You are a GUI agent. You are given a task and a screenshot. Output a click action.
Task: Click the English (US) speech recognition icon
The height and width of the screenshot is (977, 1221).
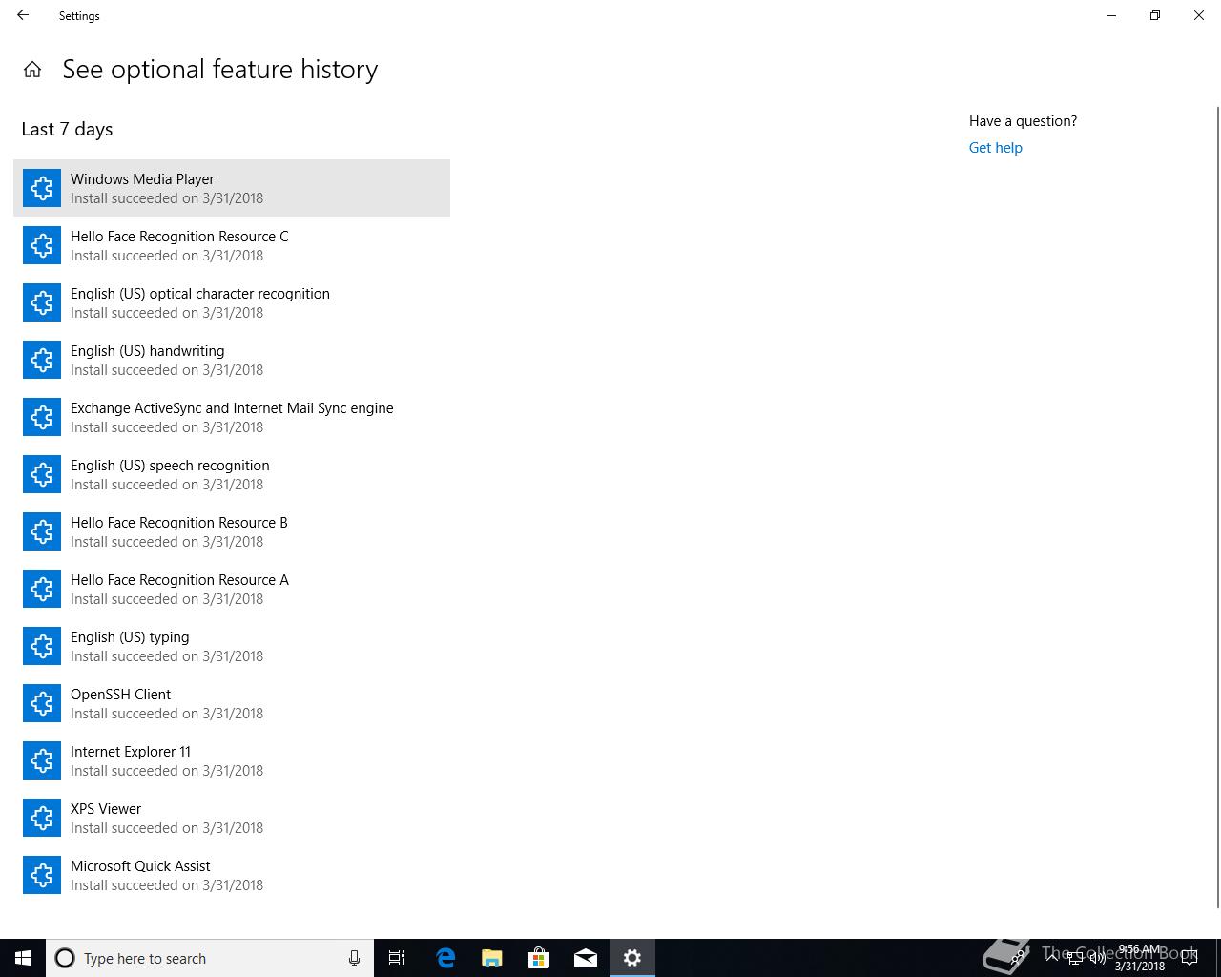[42, 474]
